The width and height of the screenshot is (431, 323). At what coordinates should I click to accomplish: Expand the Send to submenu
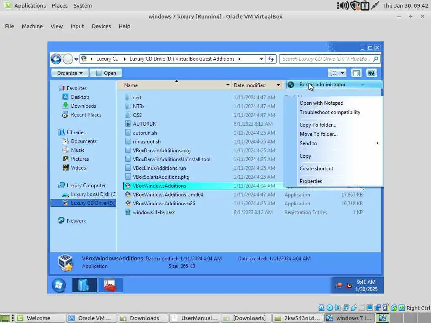point(340,143)
